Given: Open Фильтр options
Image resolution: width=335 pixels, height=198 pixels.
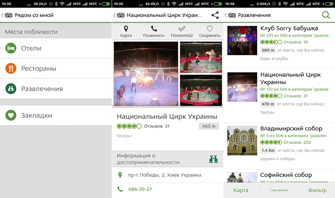Looking at the screenshot, I should point(317,190).
